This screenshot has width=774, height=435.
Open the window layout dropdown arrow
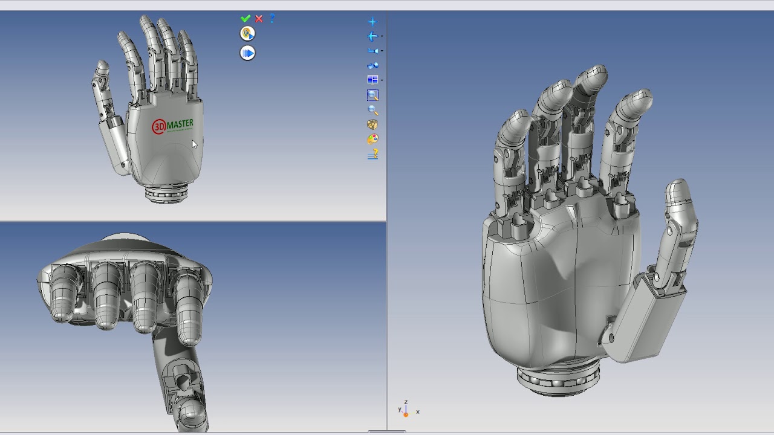click(x=382, y=80)
